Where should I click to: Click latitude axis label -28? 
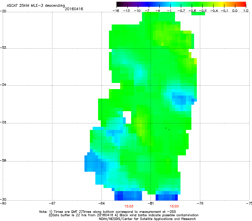[3, 160]
